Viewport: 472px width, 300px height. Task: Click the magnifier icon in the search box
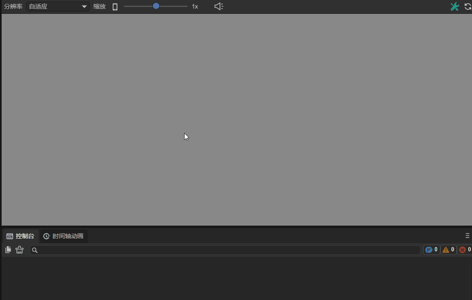(35, 250)
